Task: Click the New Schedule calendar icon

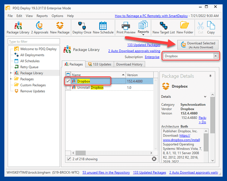Action: (x=103, y=28)
